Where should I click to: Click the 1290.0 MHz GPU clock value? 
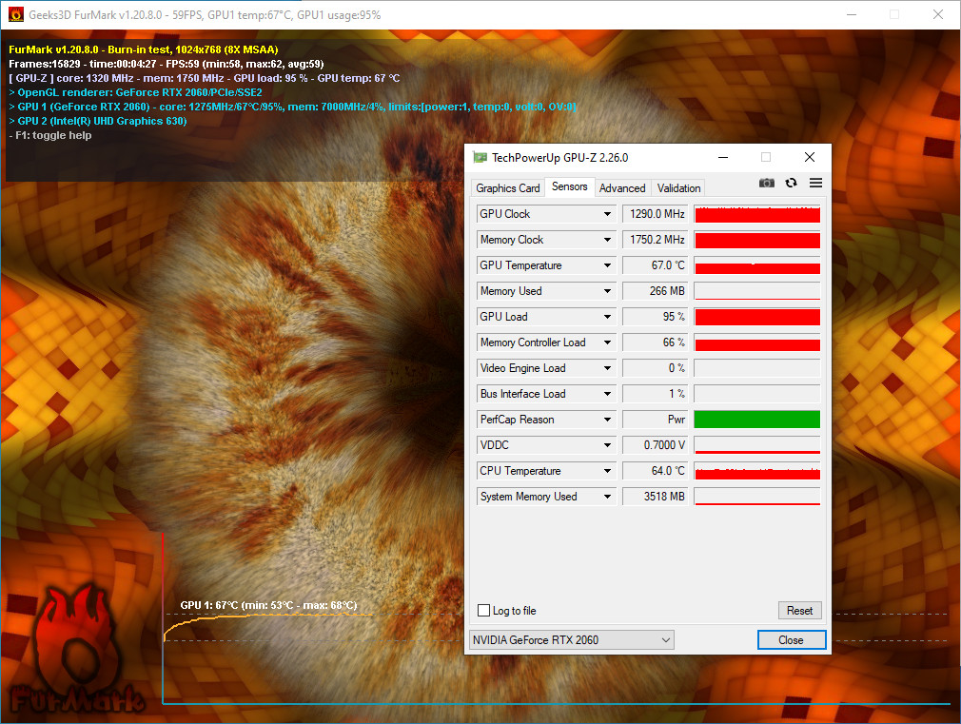coord(656,214)
